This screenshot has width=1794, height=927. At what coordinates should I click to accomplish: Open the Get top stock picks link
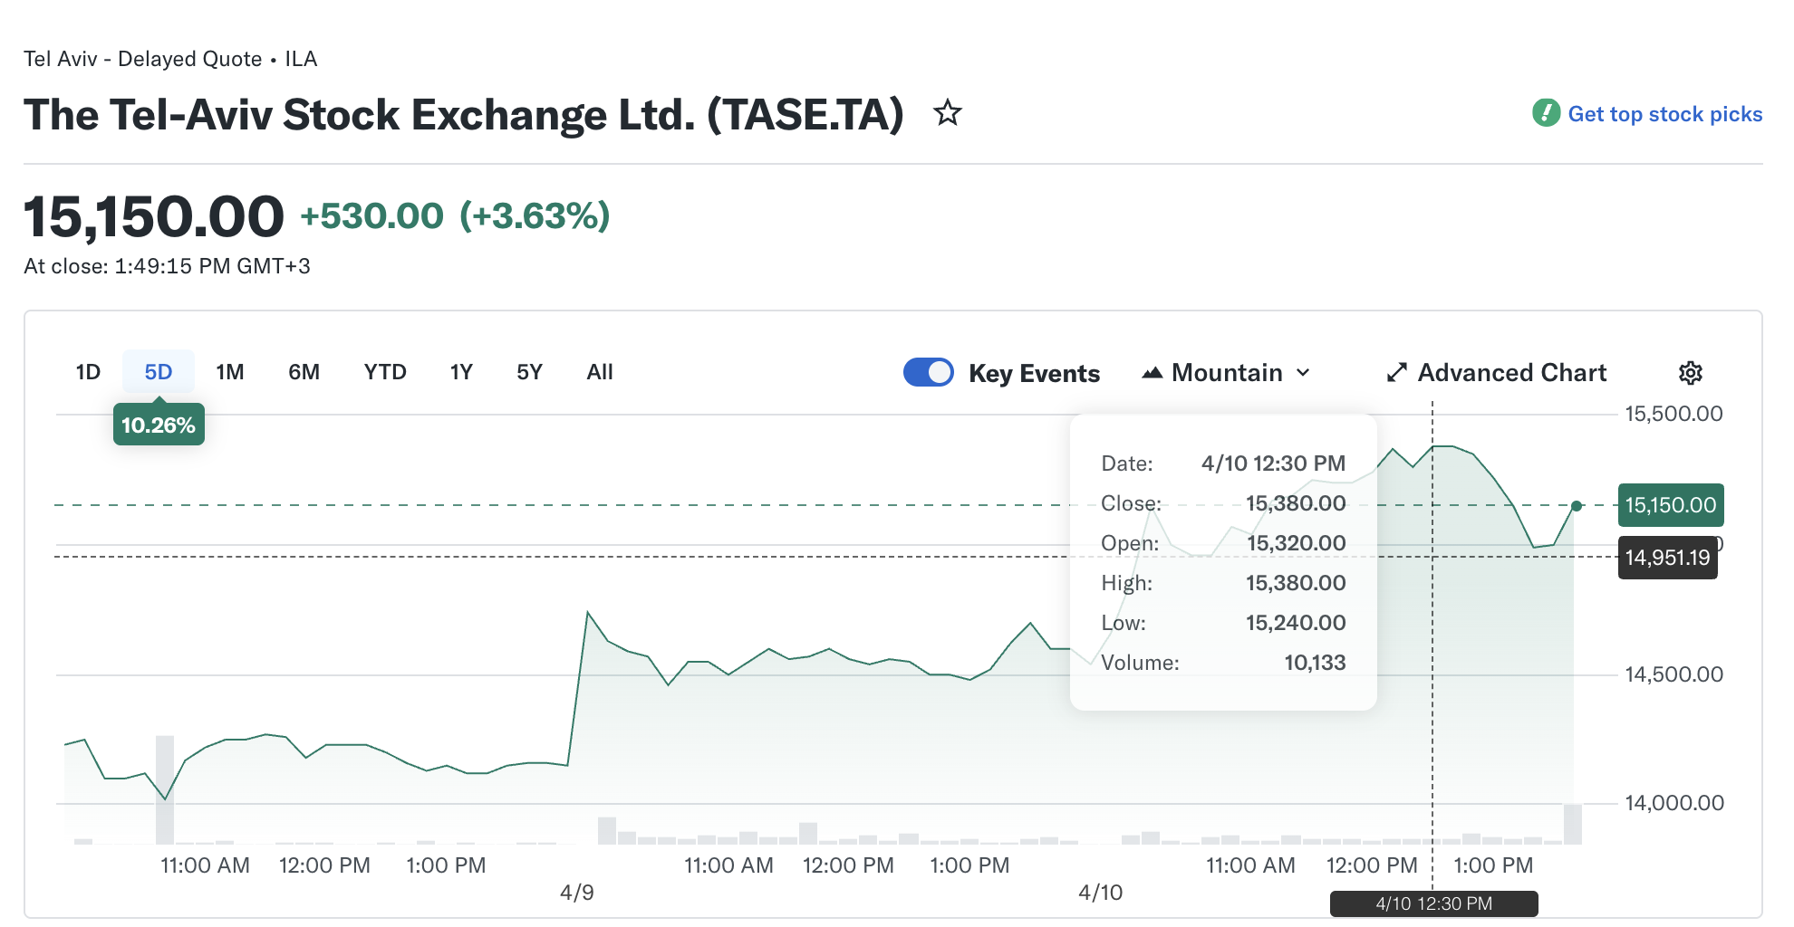(1664, 114)
